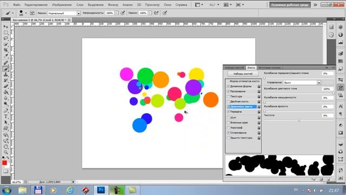Open the Справка menu
The width and height of the screenshot is (346, 195).
click(182, 5)
